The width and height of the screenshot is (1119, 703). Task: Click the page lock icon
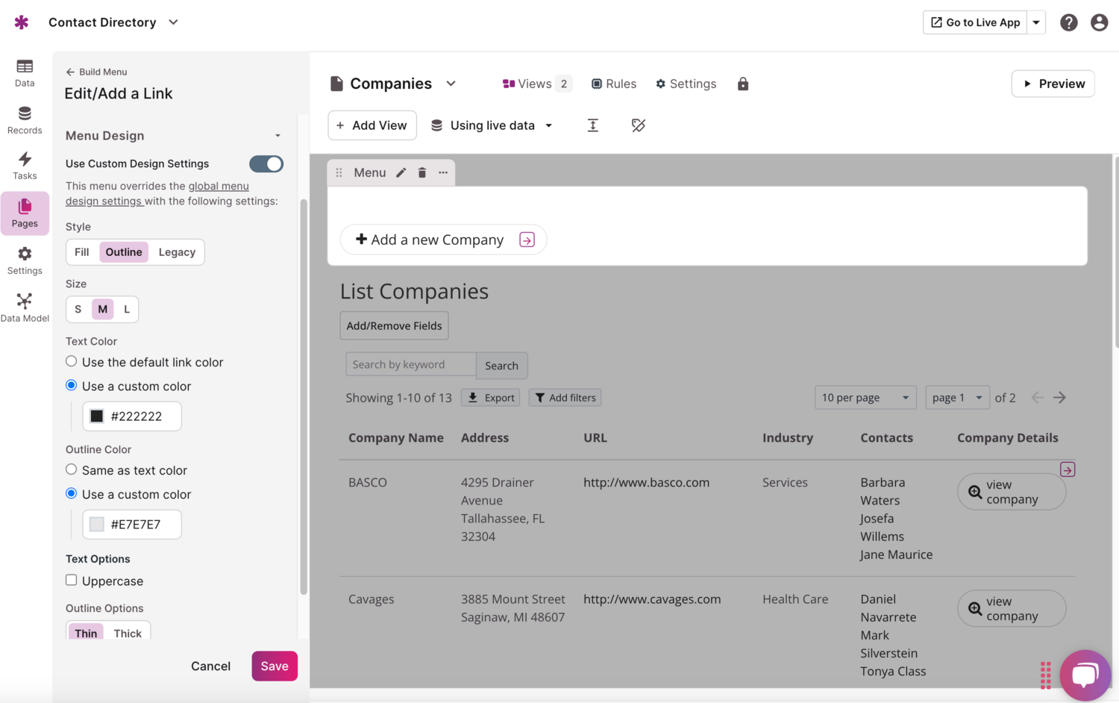(x=742, y=84)
